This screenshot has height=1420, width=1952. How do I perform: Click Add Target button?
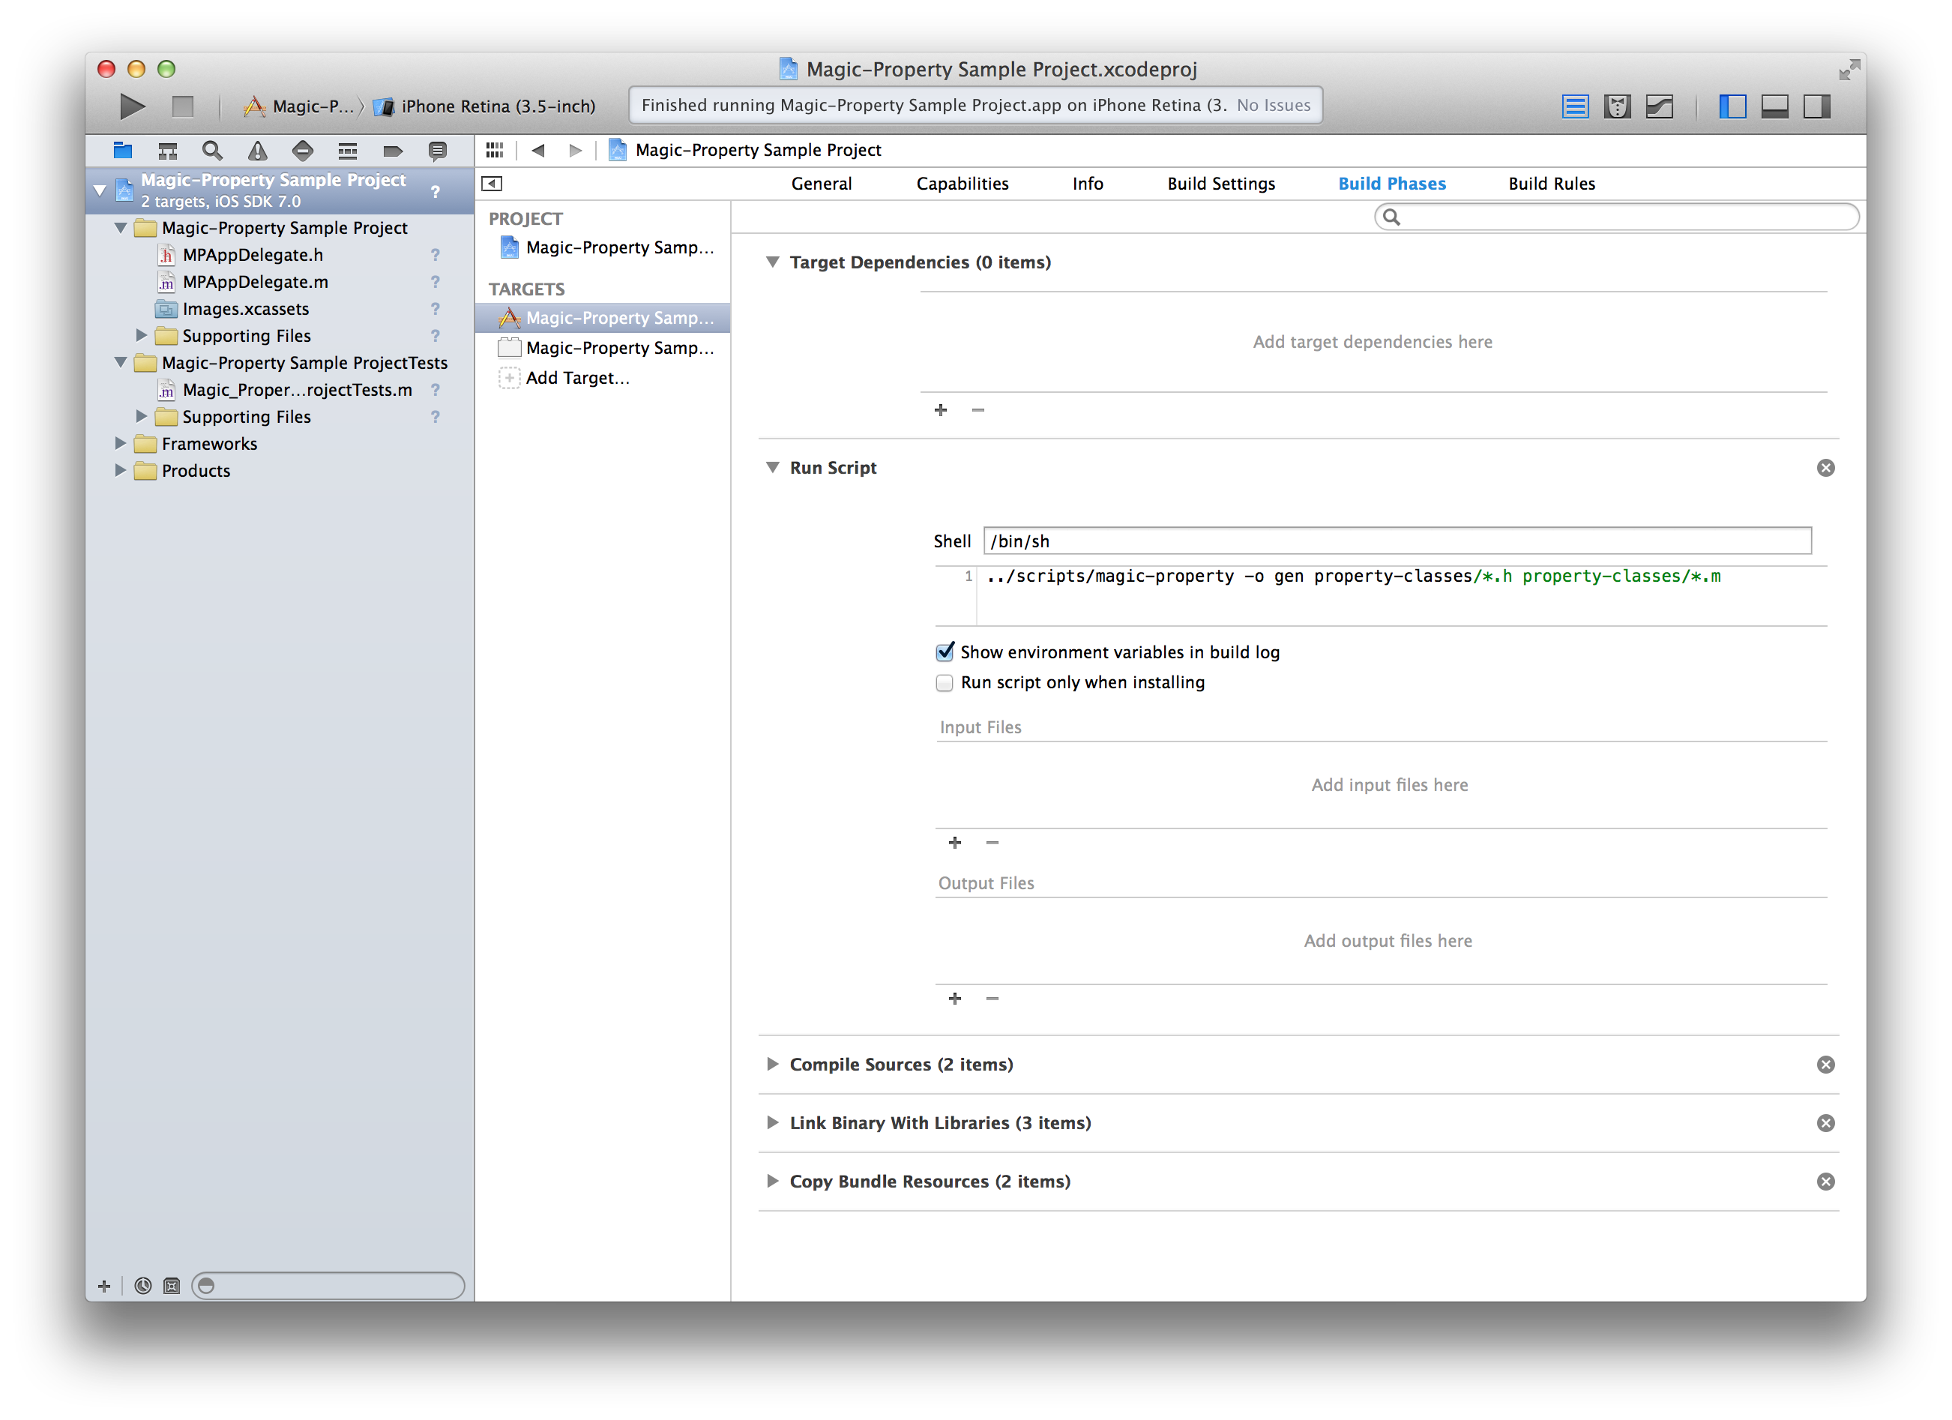coord(576,377)
